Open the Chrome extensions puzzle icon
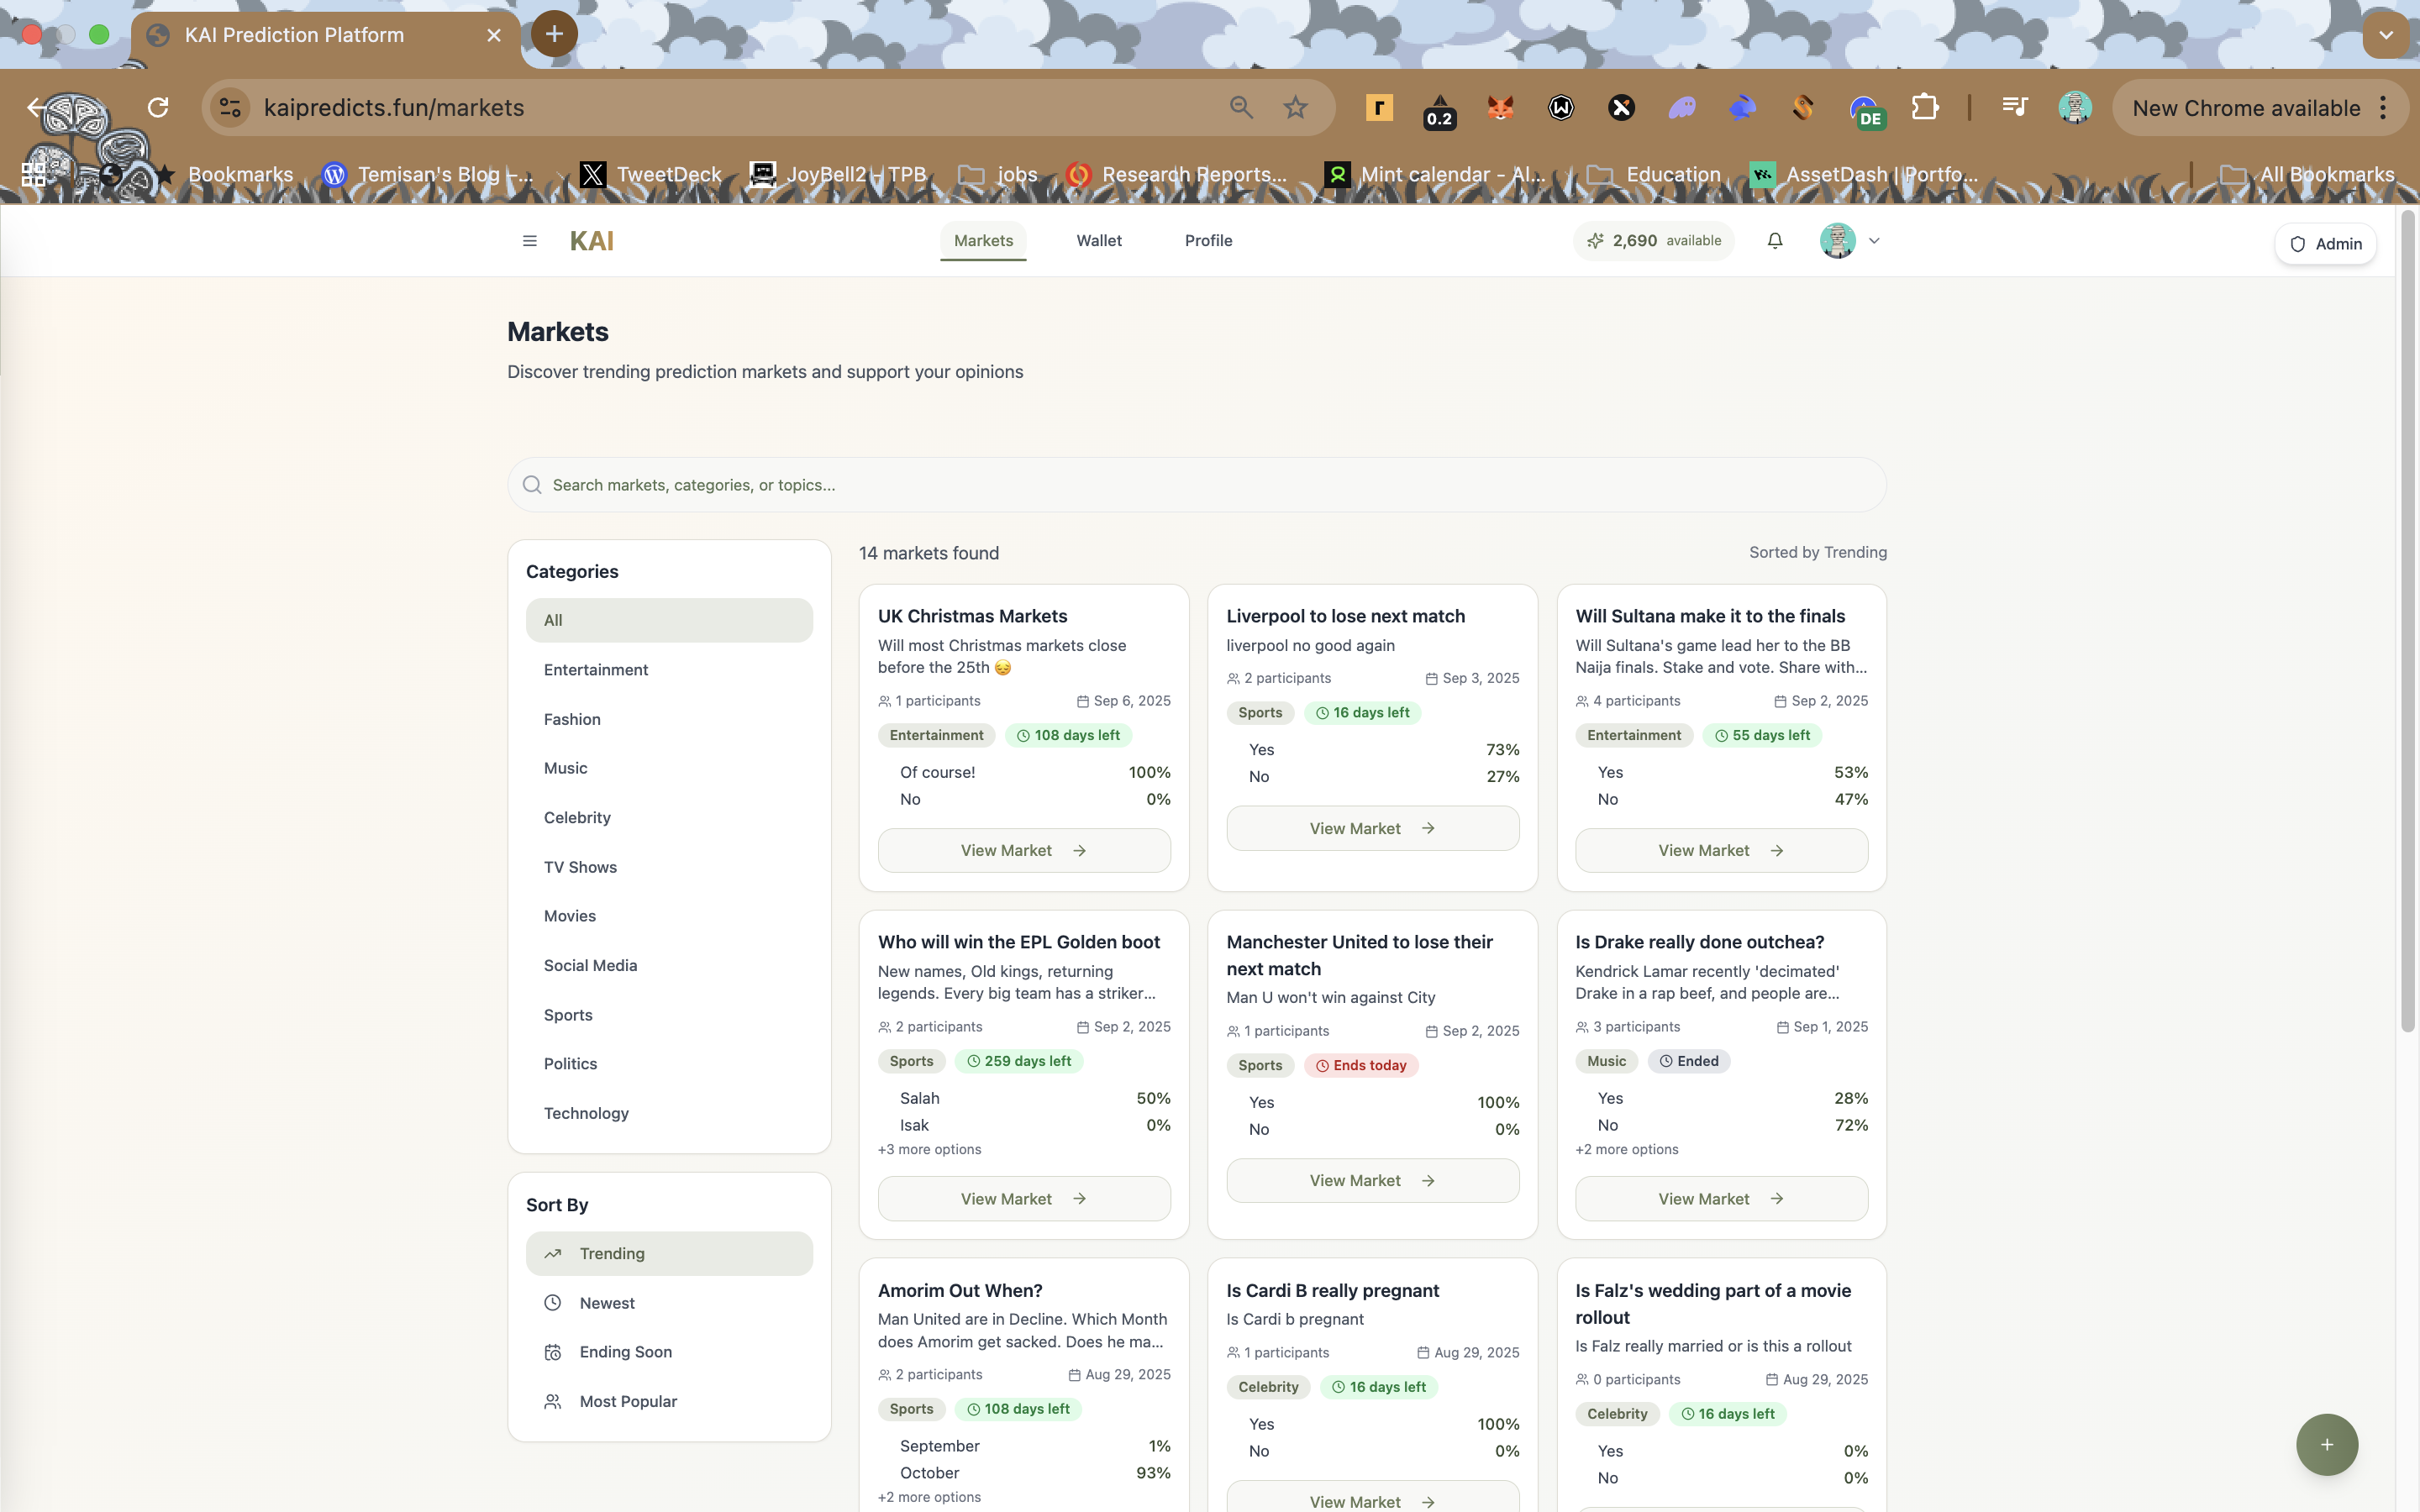The height and width of the screenshot is (1512, 2420). click(x=1924, y=108)
